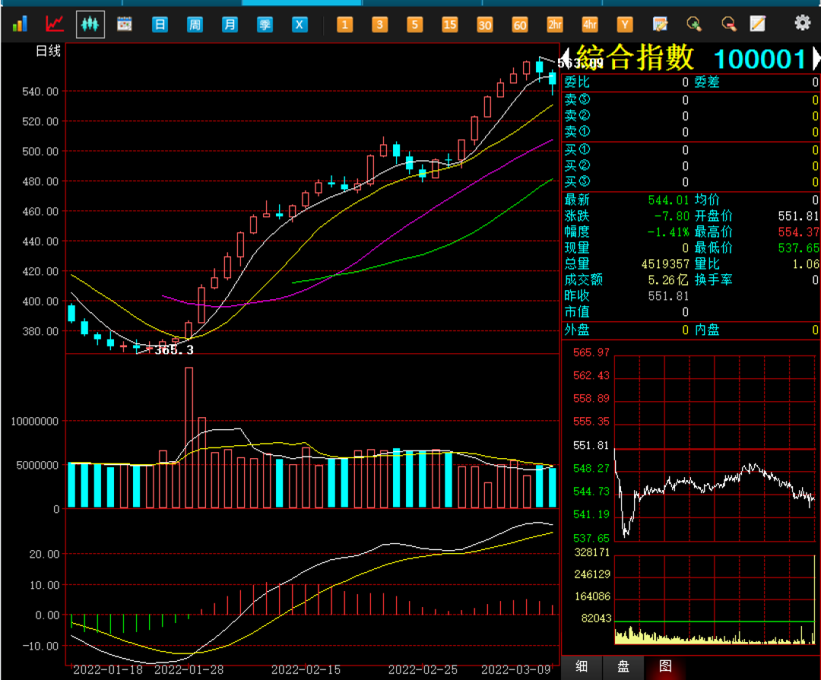Click the 委比 label
The height and width of the screenshot is (680, 821).
click(x=577, y=82)
